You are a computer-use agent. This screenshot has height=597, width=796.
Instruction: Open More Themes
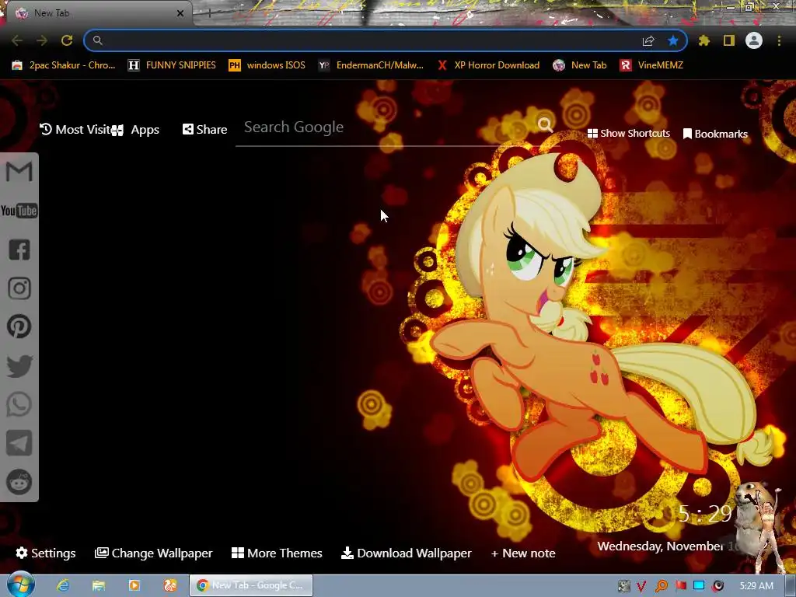[277, 553]
